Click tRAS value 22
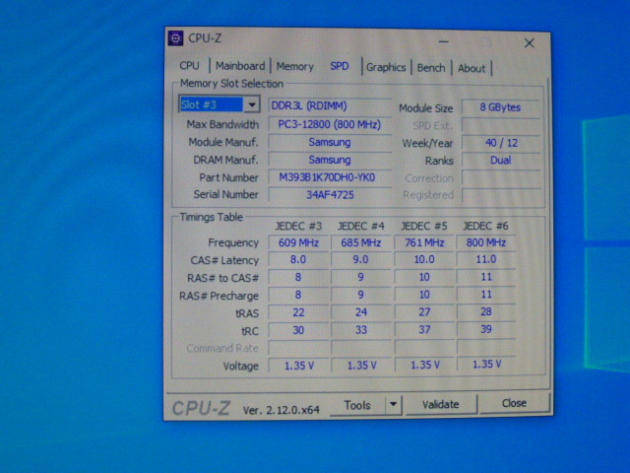 pos(298,312)
